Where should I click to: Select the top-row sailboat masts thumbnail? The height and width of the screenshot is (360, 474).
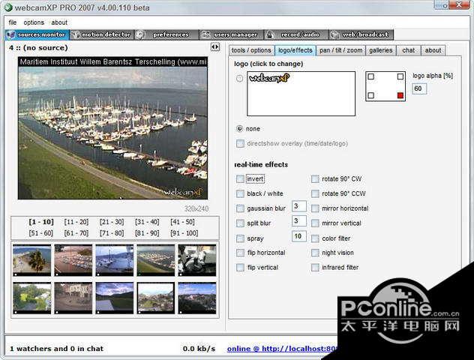(115, 260)
